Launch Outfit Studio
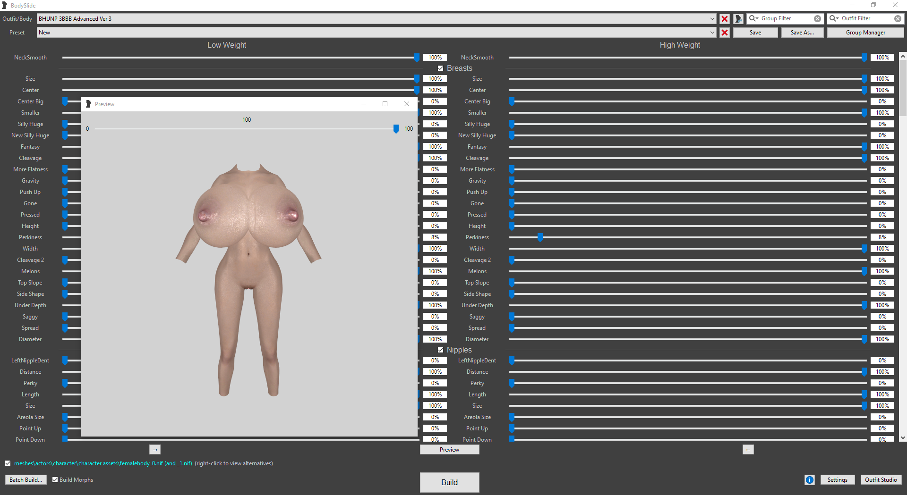 [881, 480]
